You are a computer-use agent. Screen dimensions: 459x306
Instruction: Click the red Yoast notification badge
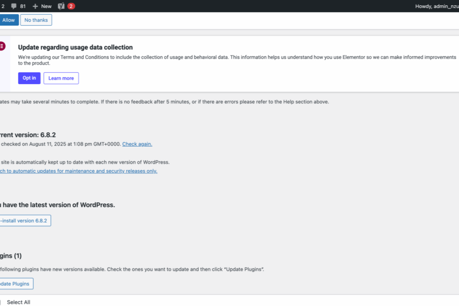71,6
